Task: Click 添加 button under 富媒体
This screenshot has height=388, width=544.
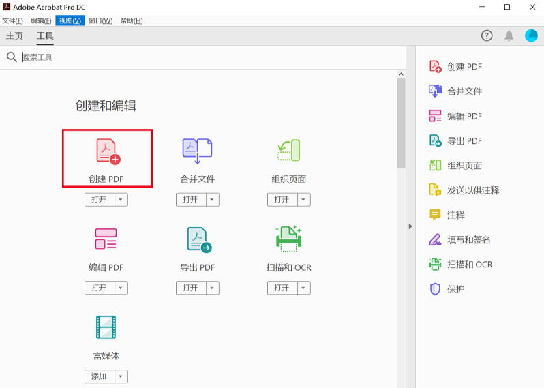Action: 100,376
